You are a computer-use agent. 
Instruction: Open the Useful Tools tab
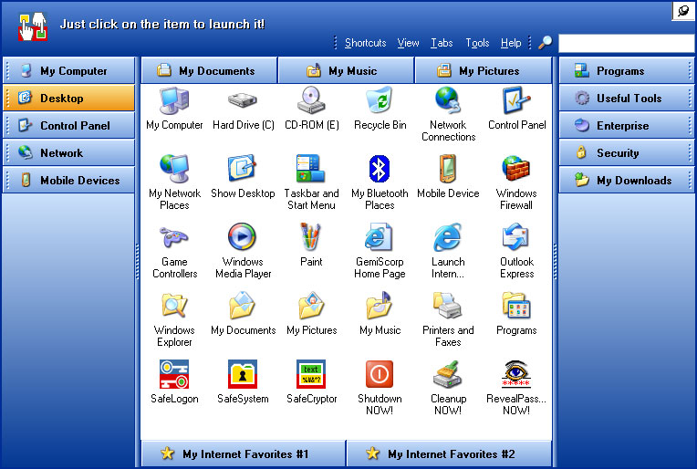(x=627, y=98)
